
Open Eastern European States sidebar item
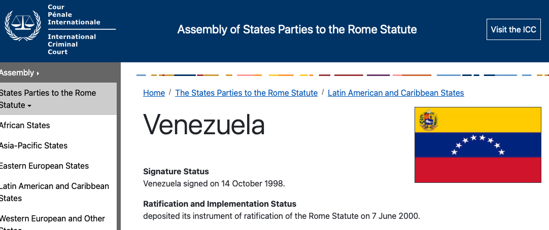pos(44,166)
